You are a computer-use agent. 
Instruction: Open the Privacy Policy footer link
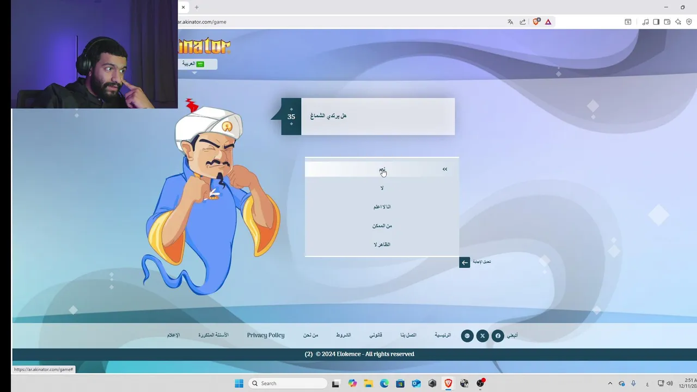tap(266, 335)
